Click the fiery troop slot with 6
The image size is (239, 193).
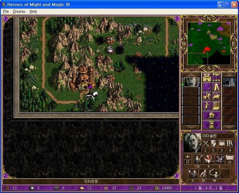click(x=209, y=160)
